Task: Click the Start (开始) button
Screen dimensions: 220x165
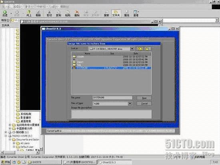Action: coord(6,162)
